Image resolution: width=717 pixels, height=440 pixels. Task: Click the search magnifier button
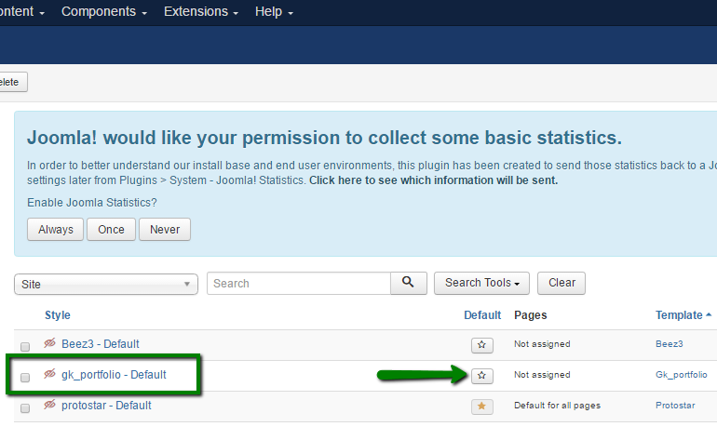[x=409, y=283]
